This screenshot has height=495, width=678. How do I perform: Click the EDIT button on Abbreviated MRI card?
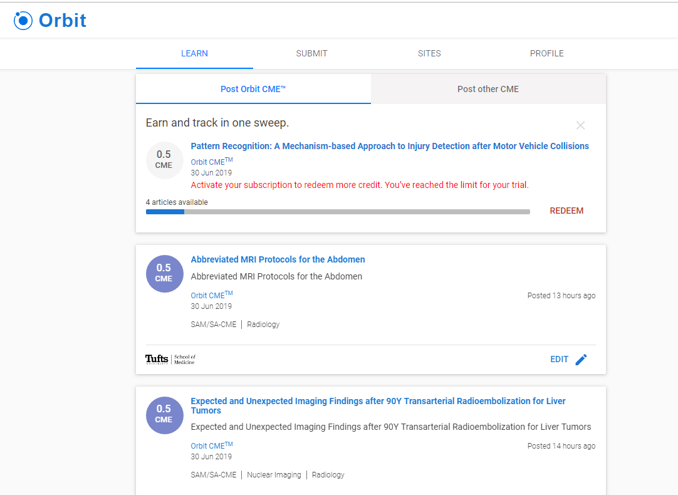tap(559, 359)
